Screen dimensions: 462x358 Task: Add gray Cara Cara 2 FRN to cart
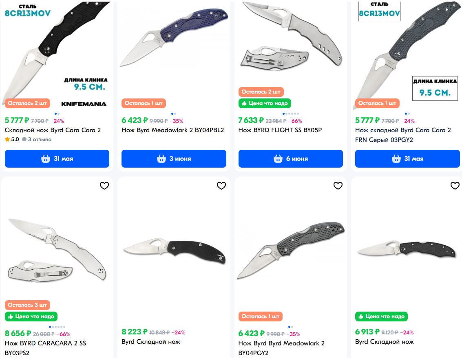[407, 159]
